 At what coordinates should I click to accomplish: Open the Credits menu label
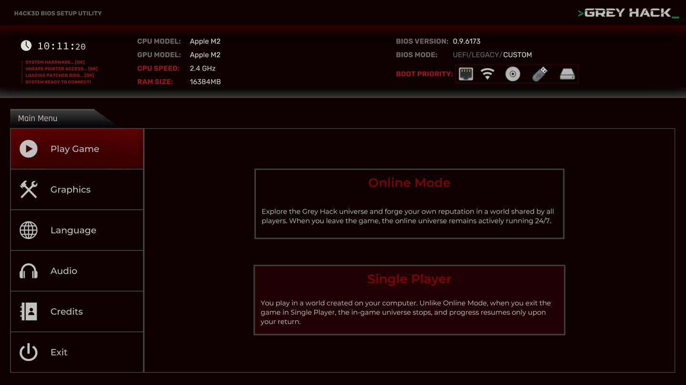click(x=67, y=312)
